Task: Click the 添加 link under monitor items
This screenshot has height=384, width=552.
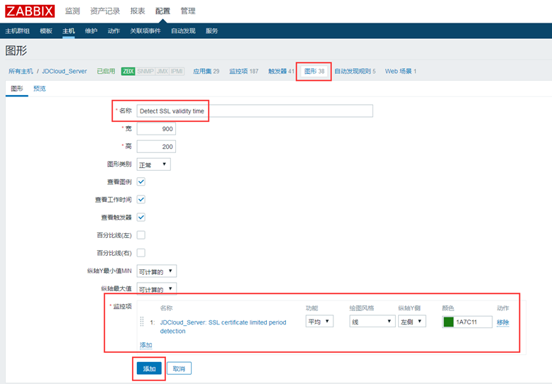Action: (145, 345)
